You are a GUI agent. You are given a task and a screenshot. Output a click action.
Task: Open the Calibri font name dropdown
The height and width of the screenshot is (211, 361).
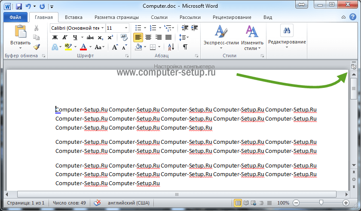(x=101, y=28)
